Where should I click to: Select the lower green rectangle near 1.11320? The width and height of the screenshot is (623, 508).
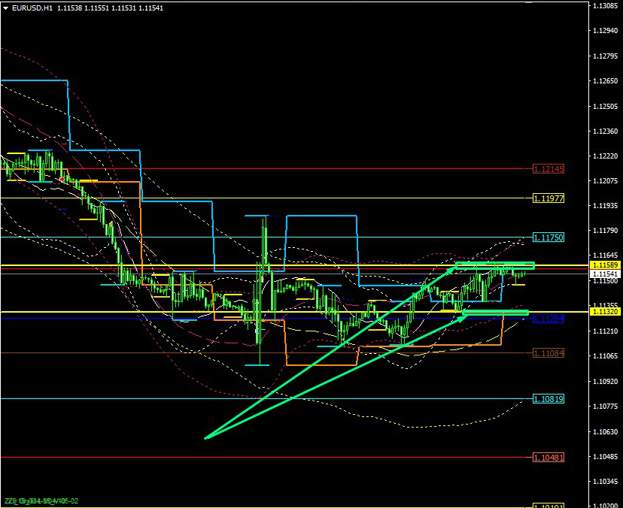point(495,312)
